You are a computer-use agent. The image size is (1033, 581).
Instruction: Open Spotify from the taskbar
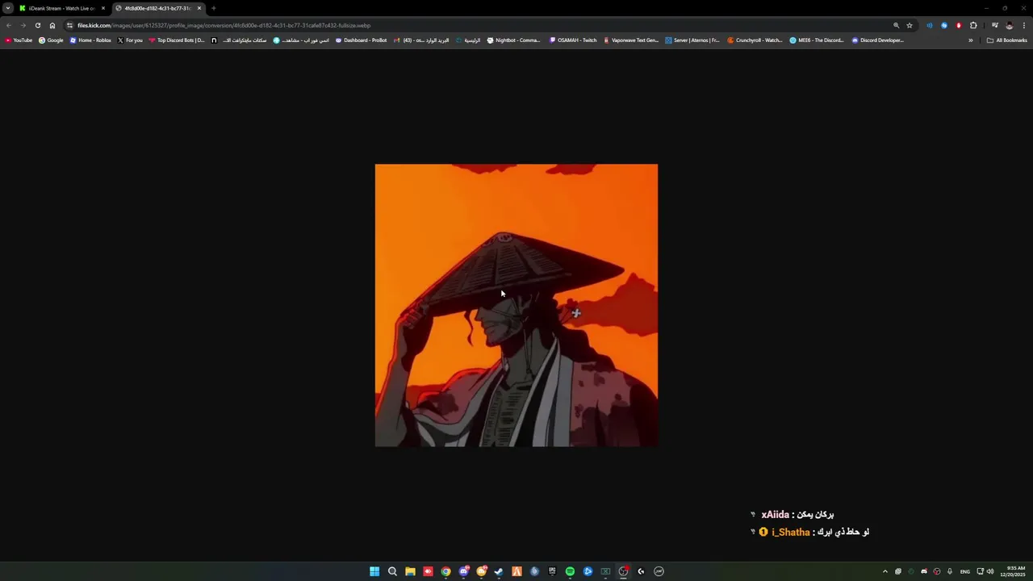click(570, 571)
